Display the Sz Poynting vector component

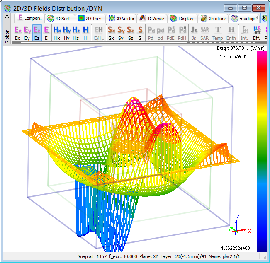click(x=130, y=31)
